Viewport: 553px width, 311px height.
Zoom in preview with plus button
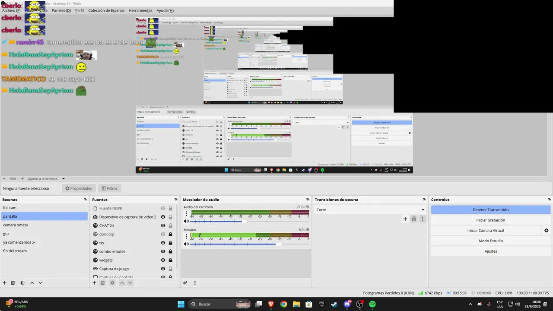[22, 179]
